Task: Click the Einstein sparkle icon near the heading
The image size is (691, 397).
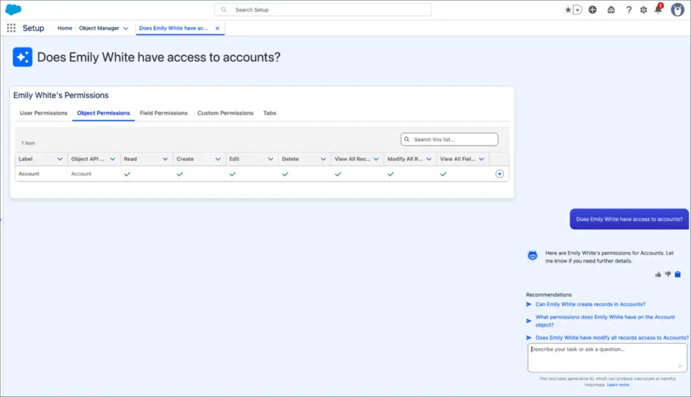Action: [22, 57]
